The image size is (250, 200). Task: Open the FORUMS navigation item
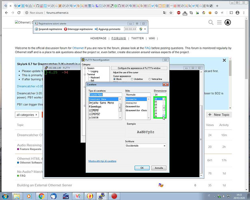119,38
